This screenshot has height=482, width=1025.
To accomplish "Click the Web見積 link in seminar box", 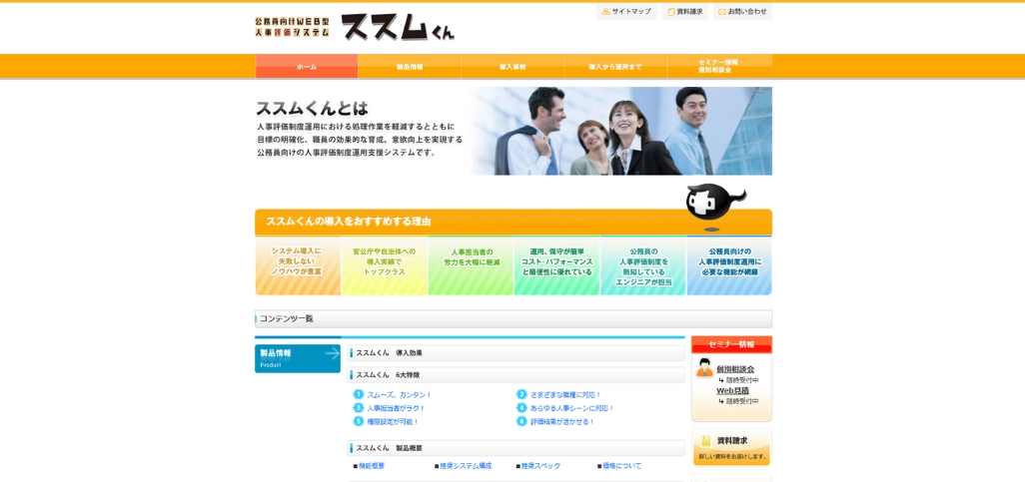I will (x=733, y=390).
